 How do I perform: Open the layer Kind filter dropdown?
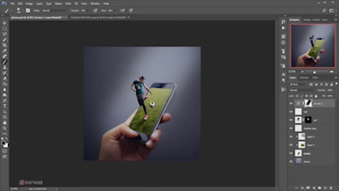click(298, 84)
